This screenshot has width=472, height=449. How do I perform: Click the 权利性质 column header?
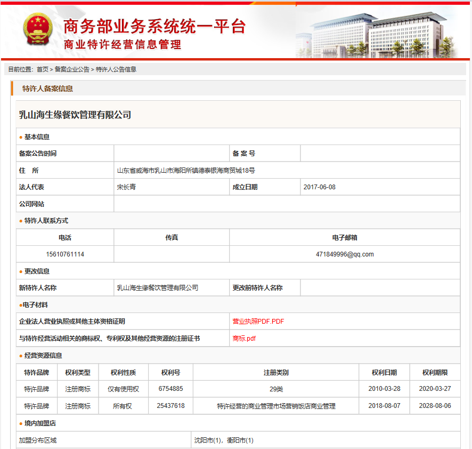click(x=123, y=373)
